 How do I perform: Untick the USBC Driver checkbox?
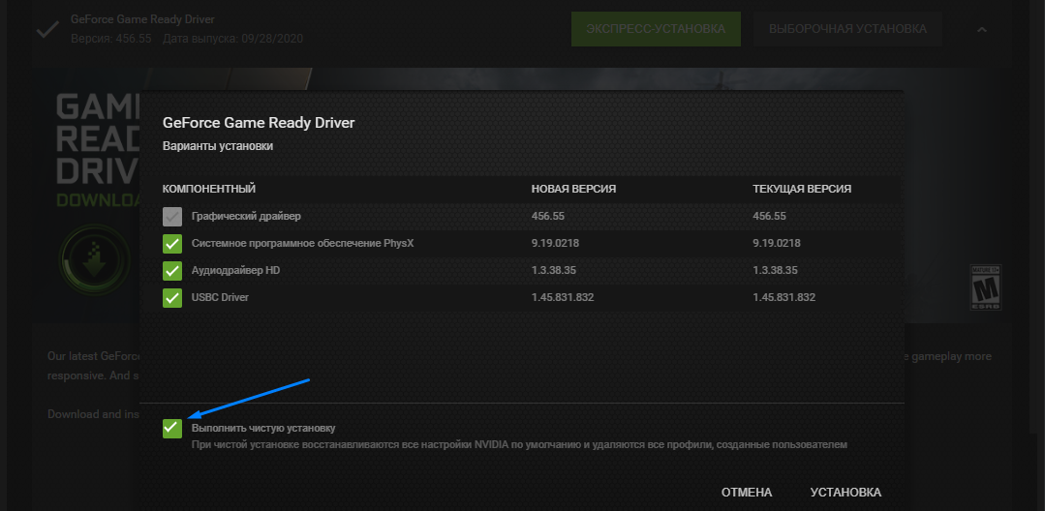[x=172, y=297]
